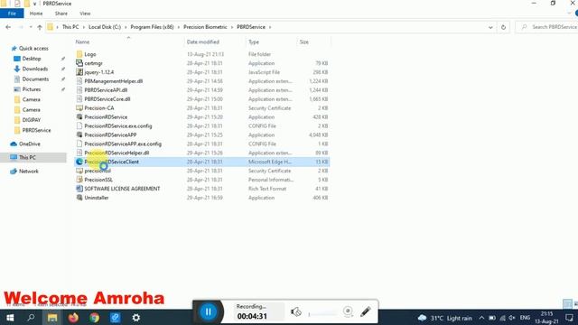Open File Explorer taskbar icon
Screen dimensions: 578x325
[x=52, y=317]
